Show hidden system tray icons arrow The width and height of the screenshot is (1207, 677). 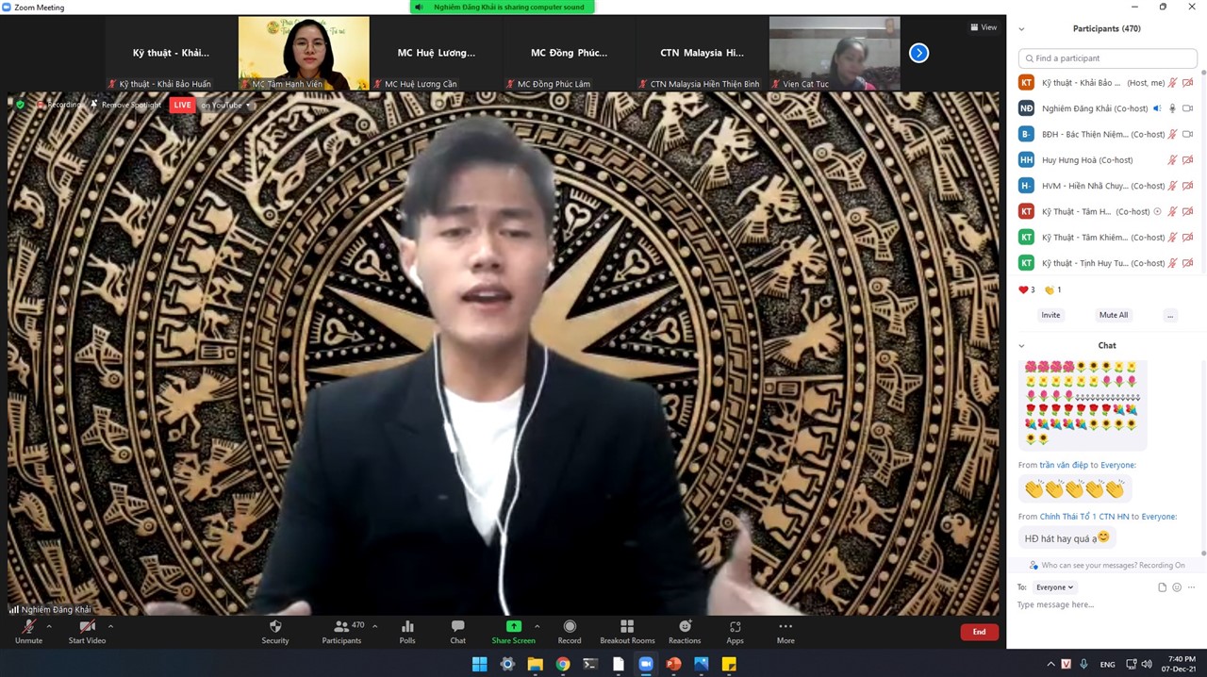[1050, 664]
